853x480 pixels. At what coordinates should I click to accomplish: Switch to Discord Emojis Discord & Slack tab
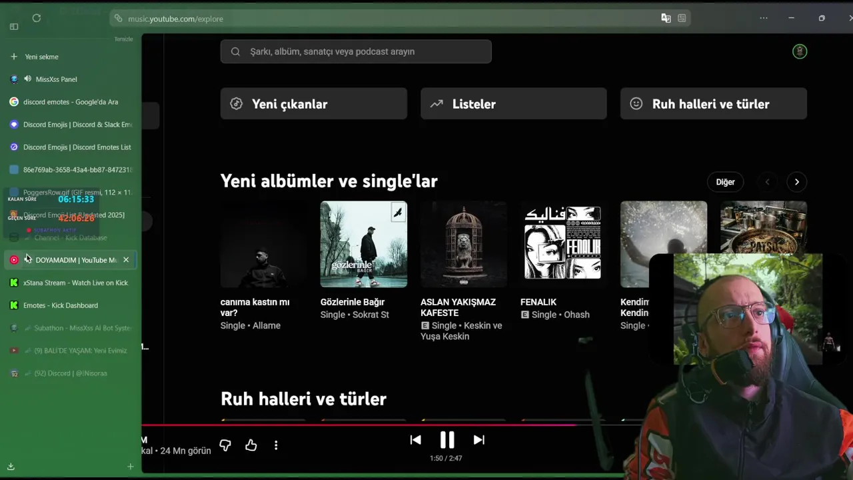click(x=71, y=125)
